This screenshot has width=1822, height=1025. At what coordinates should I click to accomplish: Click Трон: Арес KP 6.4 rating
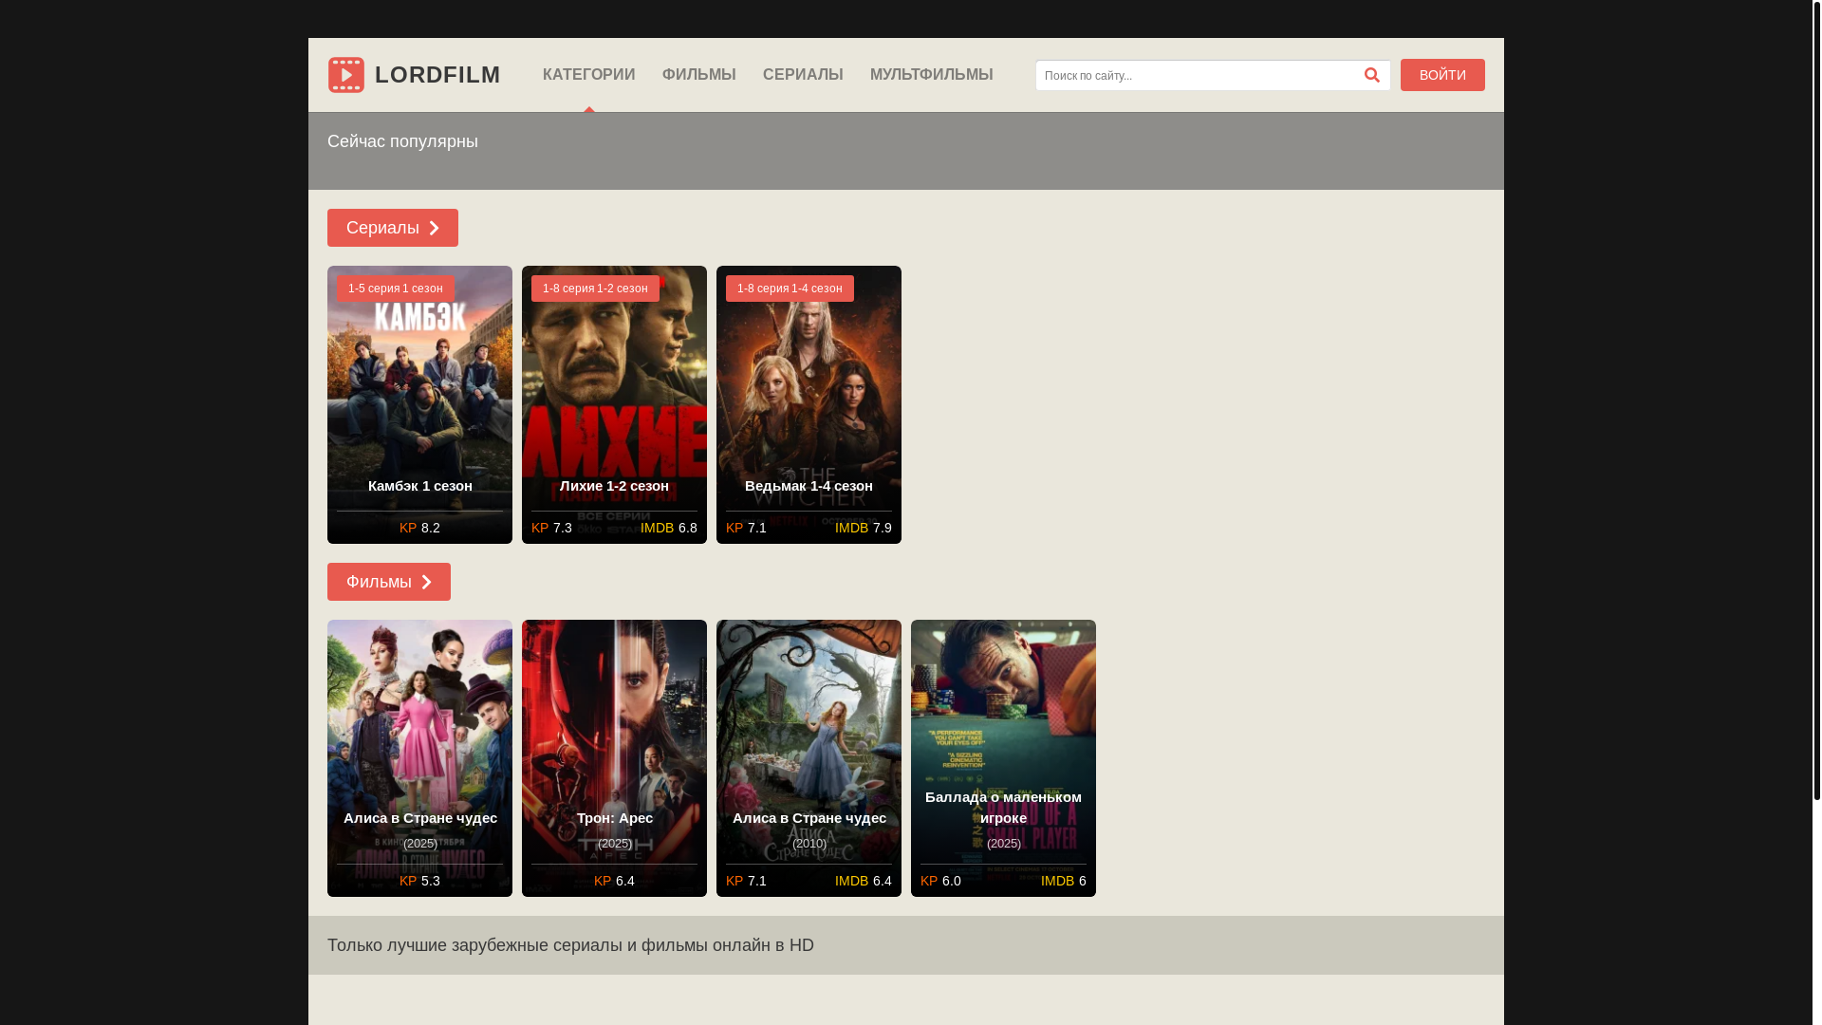pyautogui.click(x=614, y=881)
